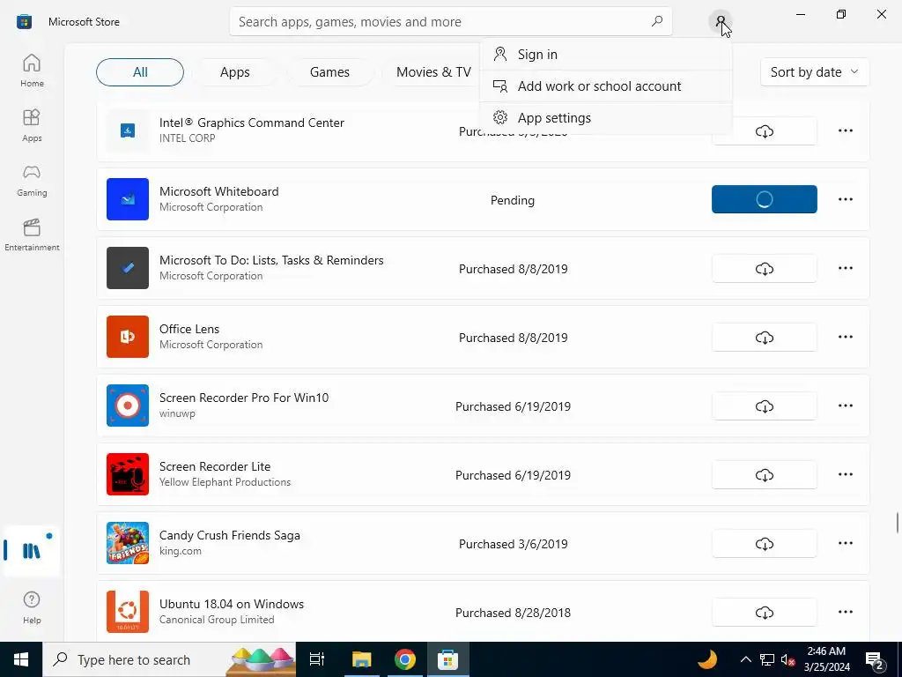
Task: Click Screen Recorder Pro For Win10 title
Action: (x=244, y=398)
